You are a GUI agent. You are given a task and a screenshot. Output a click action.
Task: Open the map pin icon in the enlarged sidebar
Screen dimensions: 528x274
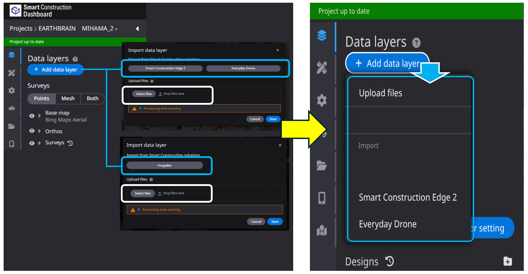tap(322, 231)
